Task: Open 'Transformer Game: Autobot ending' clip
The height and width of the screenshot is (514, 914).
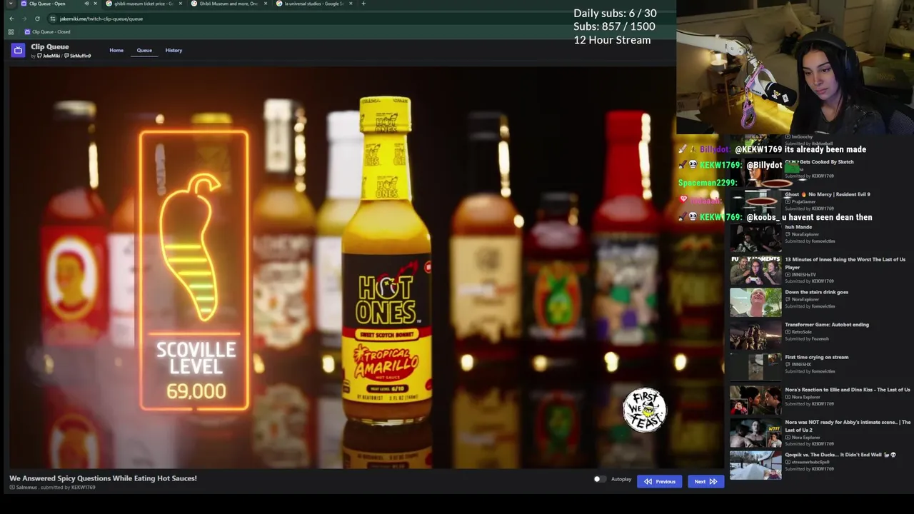Action: [x=827, y=325]
